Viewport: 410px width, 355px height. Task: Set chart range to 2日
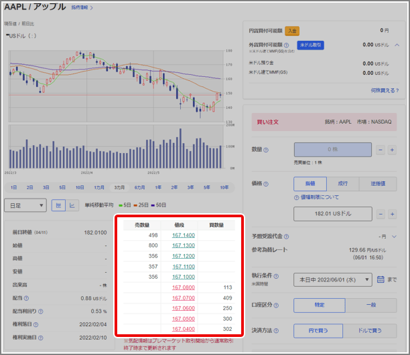(x=29, y=187)
